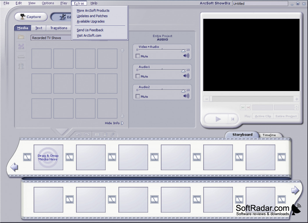
Task: Open the Options menu
Action: (48, 3)
